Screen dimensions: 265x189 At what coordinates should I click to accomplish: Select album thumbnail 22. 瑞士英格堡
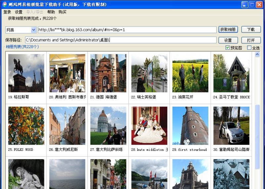tap(149, 73)
